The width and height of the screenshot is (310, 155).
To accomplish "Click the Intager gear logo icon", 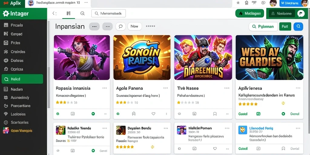I will pos(6,14).
